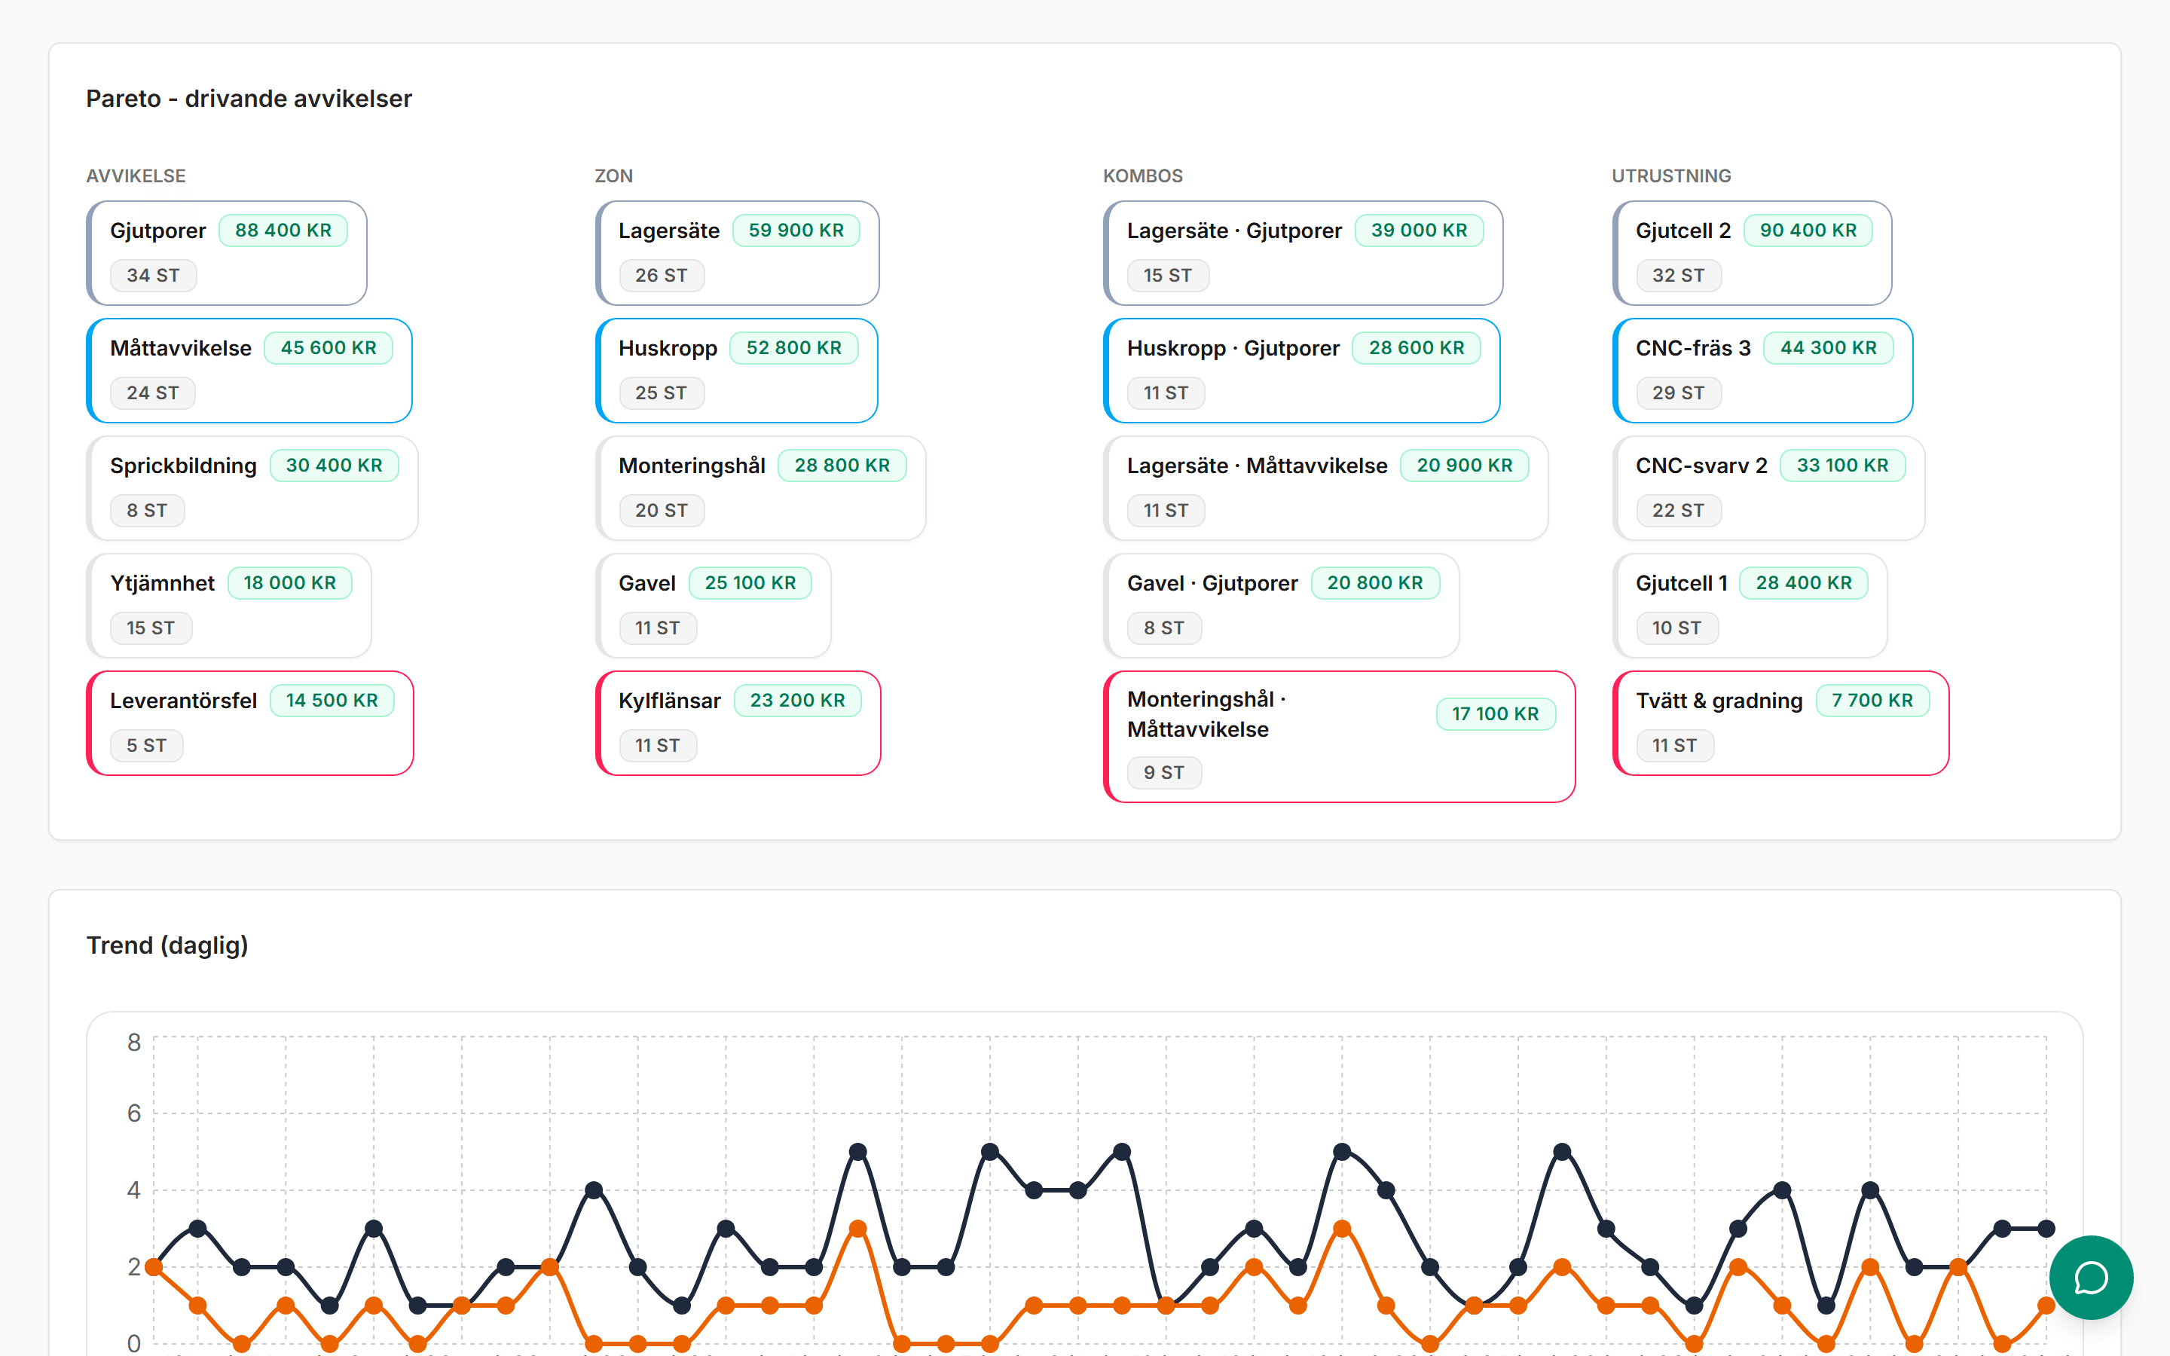Viewport: 2170px width, 1356px height.
Task: Select the Lagersäte zone card
Action: click(737, 253)
